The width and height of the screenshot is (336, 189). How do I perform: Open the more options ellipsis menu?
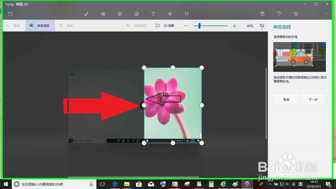pos(327,13)
